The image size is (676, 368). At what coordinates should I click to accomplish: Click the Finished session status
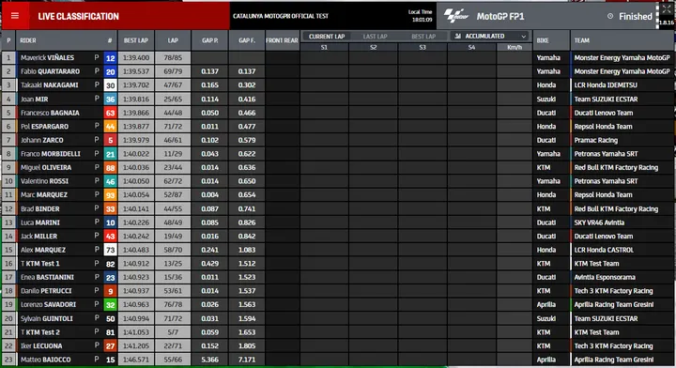tap(636, 16)
